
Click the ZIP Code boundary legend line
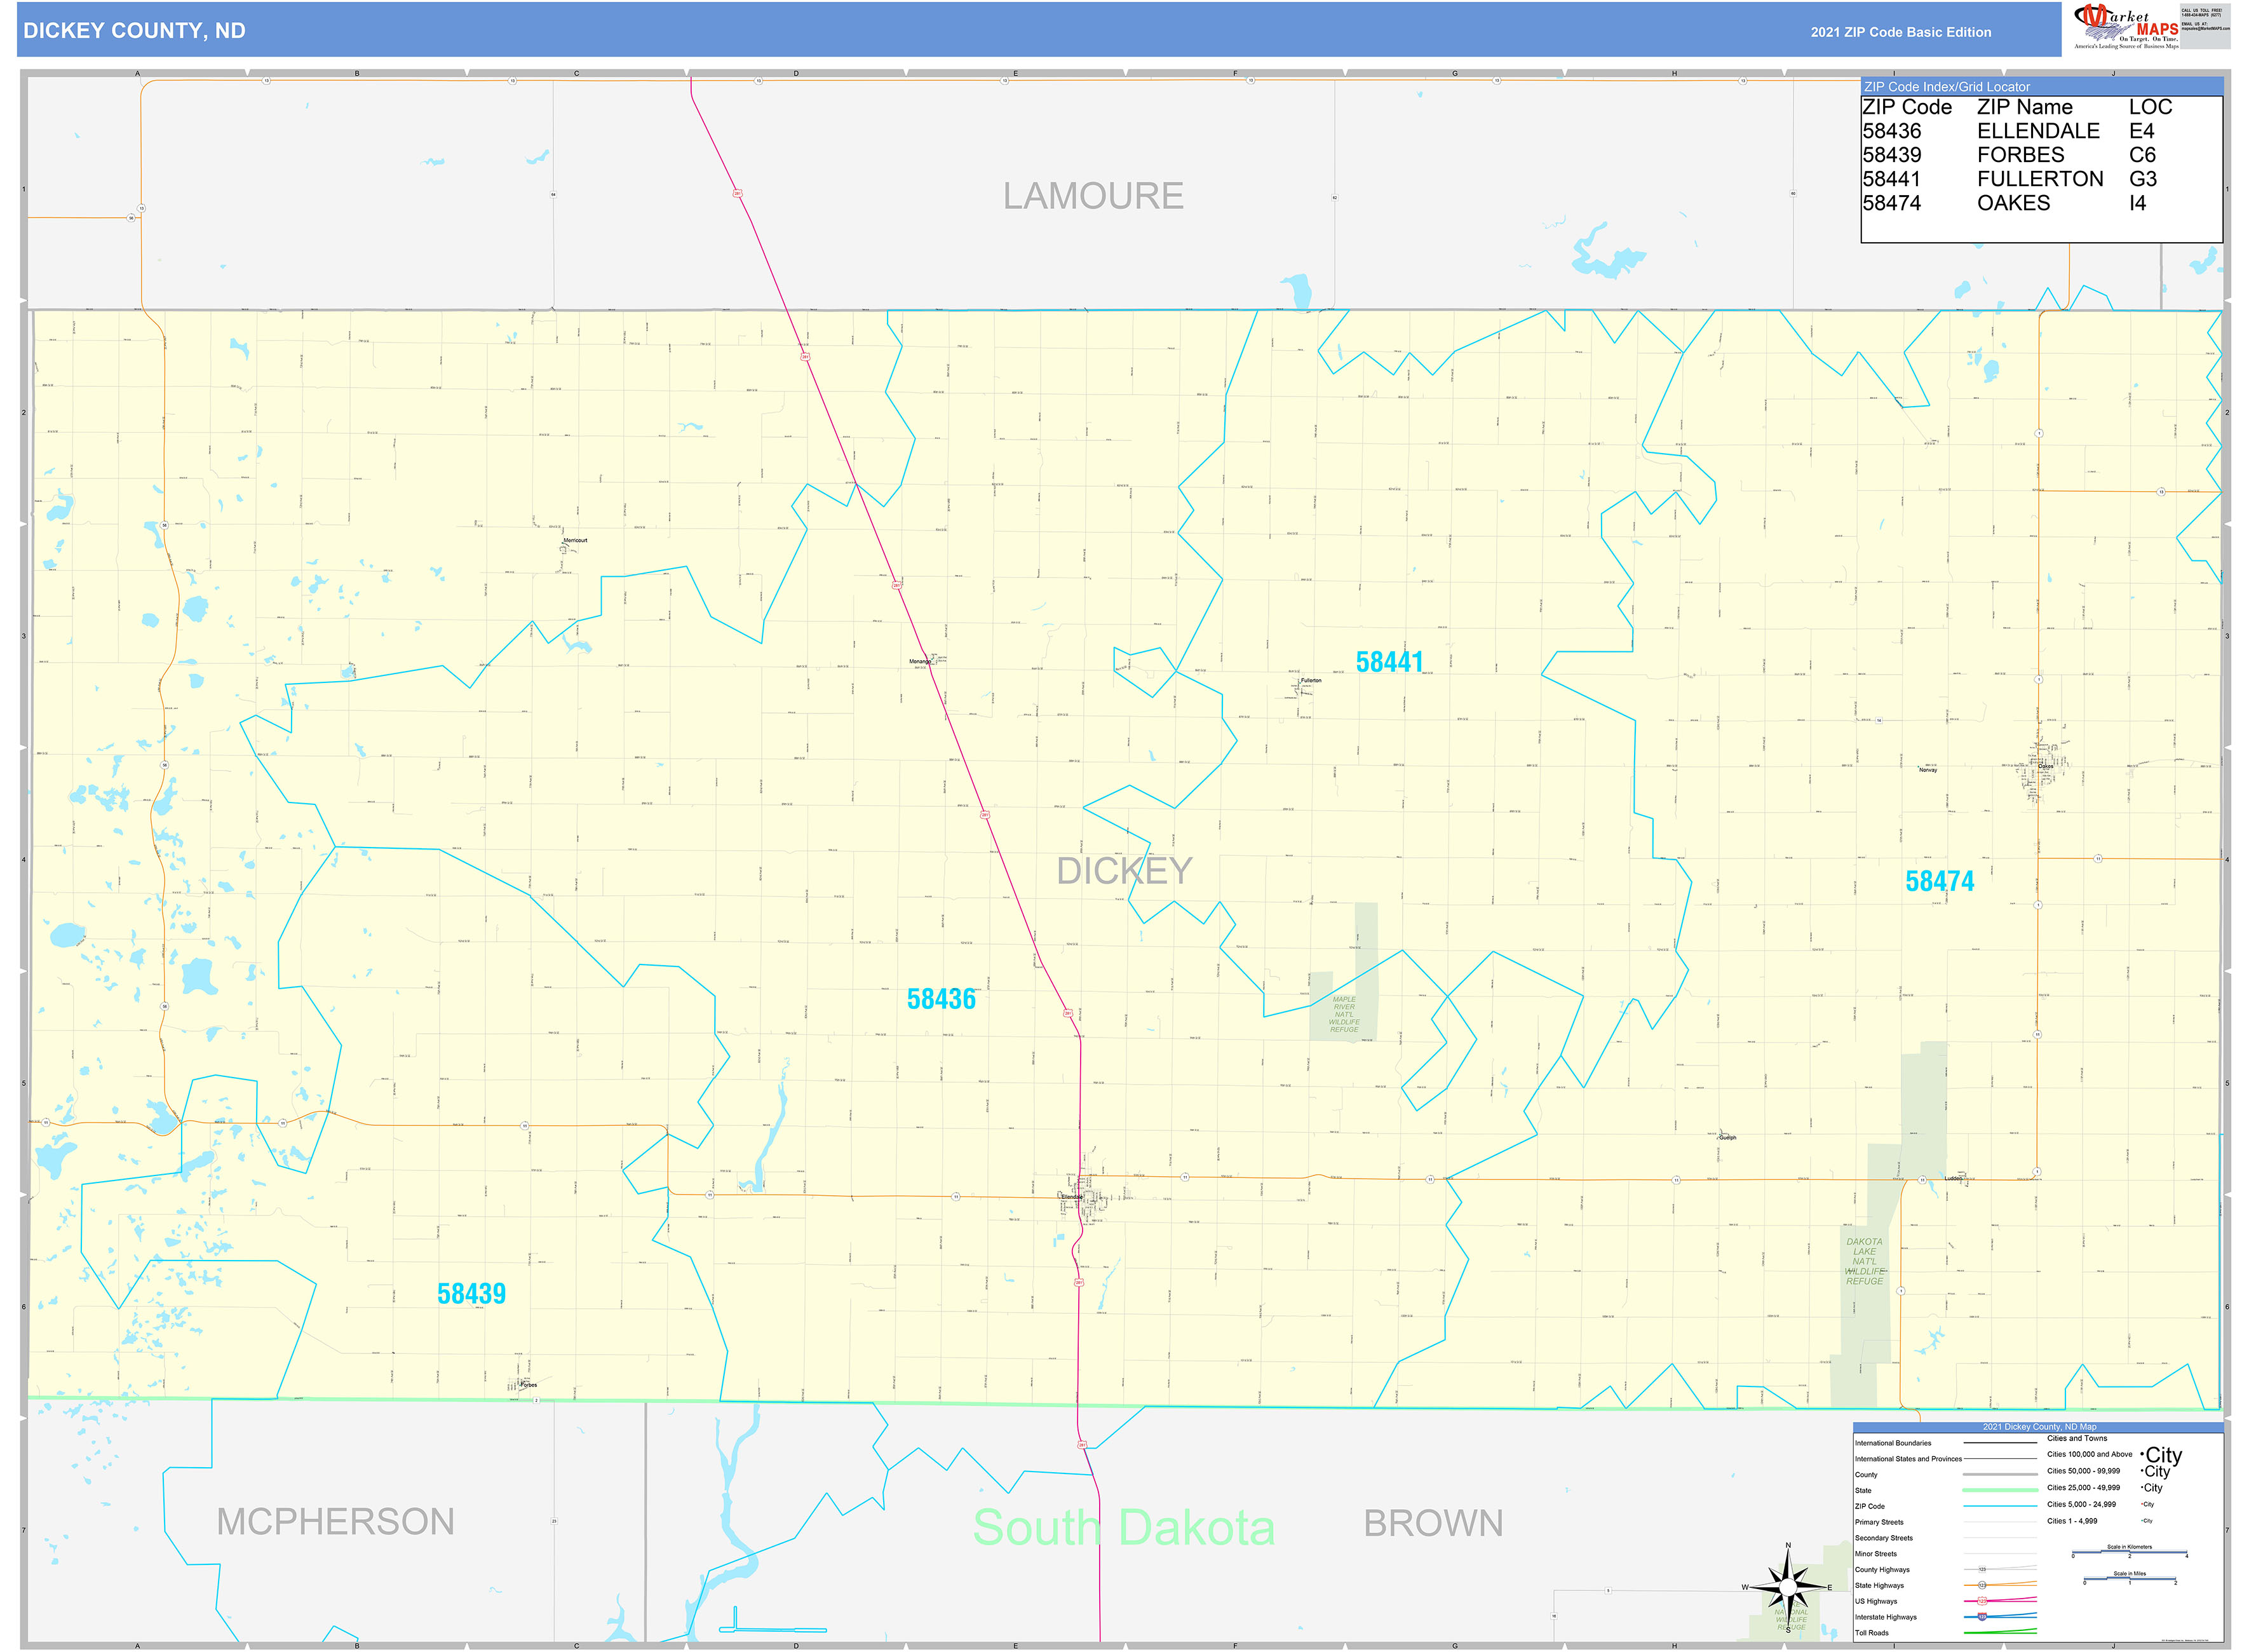(x=2000, y=1506)
